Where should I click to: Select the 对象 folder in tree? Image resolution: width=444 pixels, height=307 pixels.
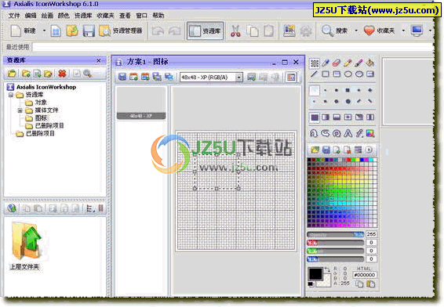tap(36, 103)
